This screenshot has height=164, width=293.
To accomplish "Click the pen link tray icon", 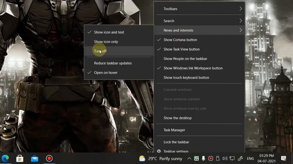I will 240,159.
